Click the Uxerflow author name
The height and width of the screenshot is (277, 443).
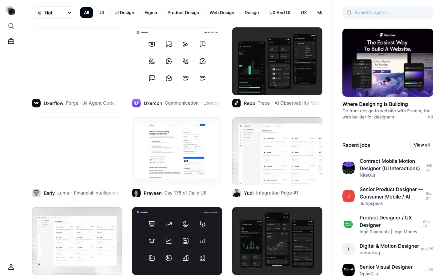click(54, 103)
